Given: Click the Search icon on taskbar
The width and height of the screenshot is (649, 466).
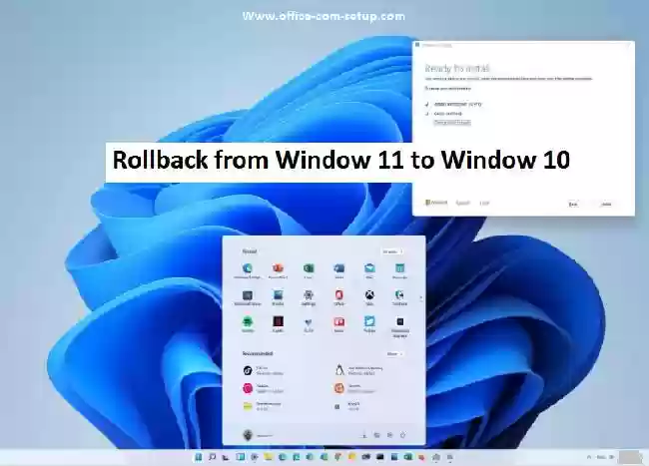Looking at the screenshot, I should point(212,457).
